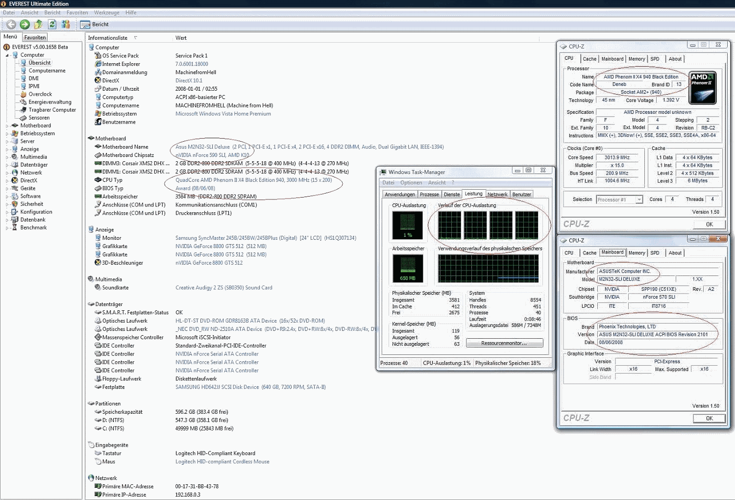
Task: Click the Netzwerk globe tree icon
Action: 15,173
